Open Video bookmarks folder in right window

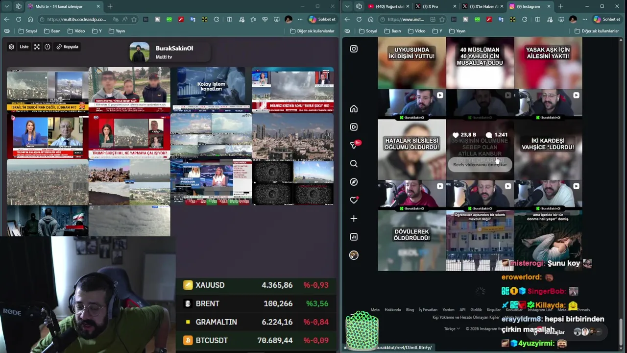[416, 31]
